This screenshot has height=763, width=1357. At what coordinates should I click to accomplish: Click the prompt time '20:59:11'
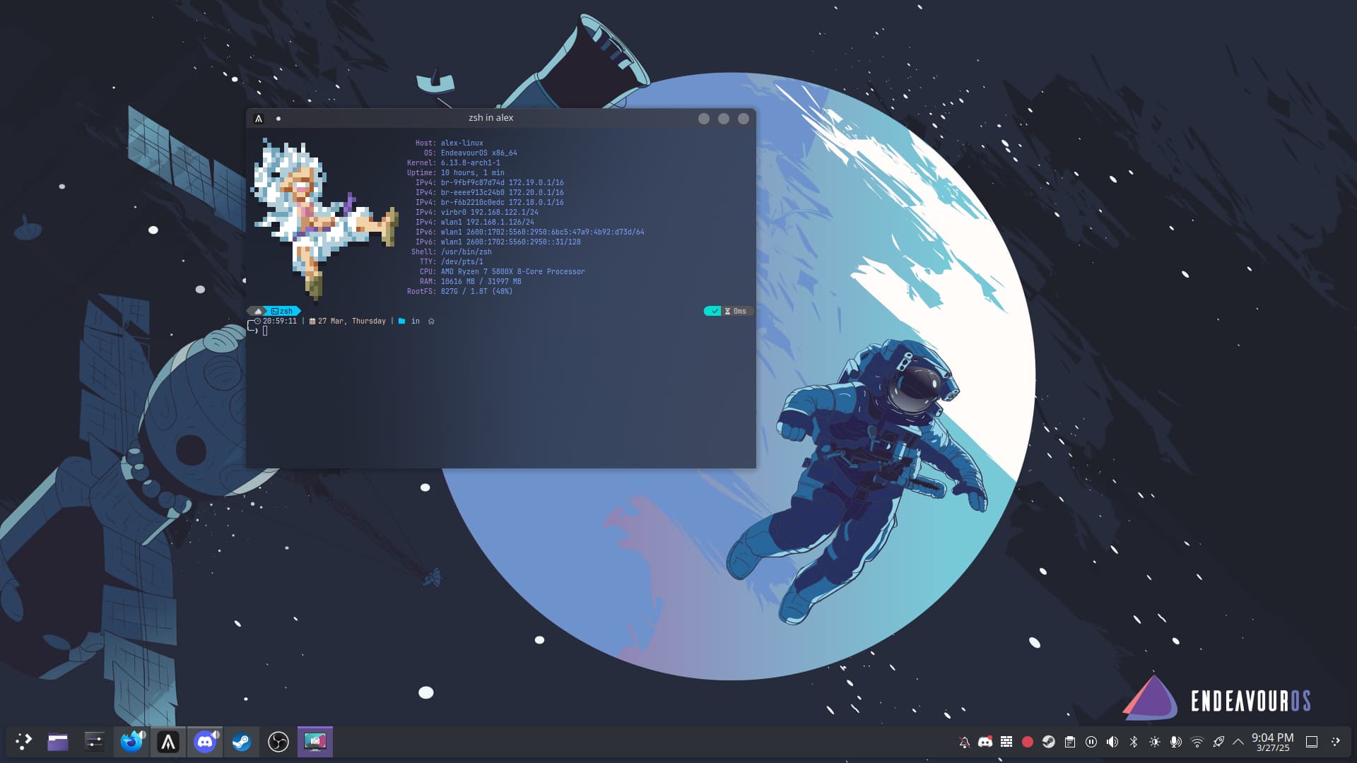point(280,321)
